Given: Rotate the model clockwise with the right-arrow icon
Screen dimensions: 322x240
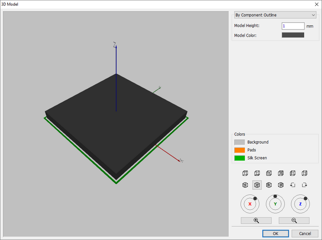Looking at the screenshot, I should click(304, 185).
